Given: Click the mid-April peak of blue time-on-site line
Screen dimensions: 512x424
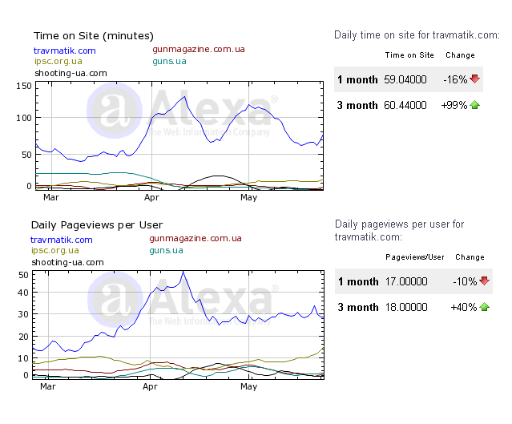Looking at the screenshot, I should tap(185, 97).
